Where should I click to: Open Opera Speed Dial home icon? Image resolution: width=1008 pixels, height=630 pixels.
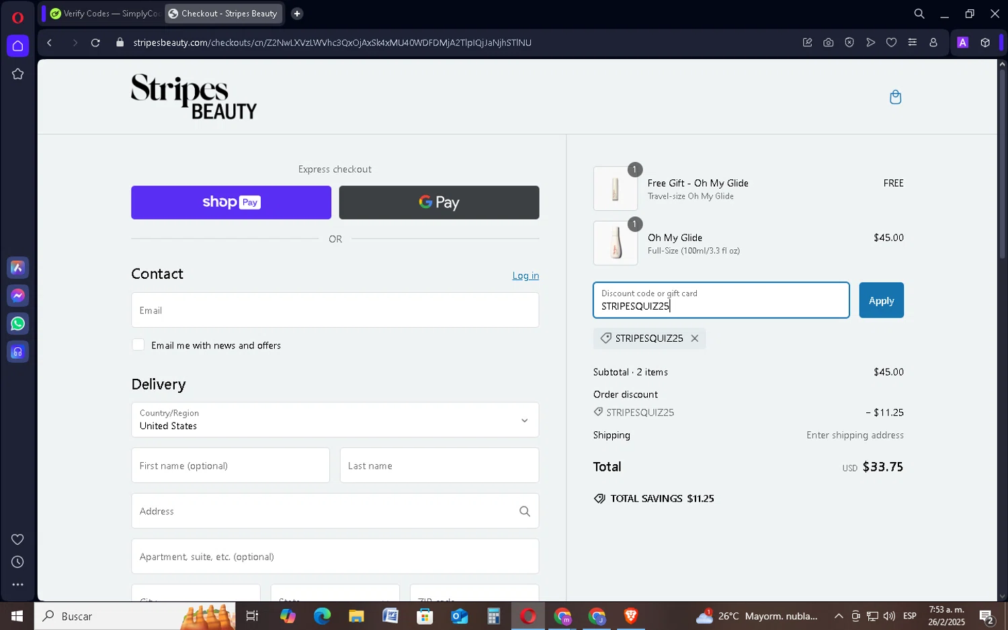pyautogui.click(x=18, y=46)
